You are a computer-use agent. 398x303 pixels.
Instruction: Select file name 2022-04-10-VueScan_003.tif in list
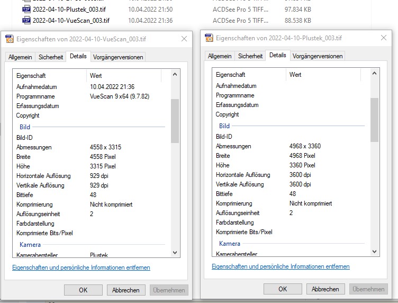click(x=71, y=20)
